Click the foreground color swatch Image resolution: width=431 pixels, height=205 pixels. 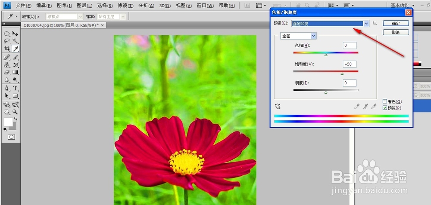(x=8, y=122)
